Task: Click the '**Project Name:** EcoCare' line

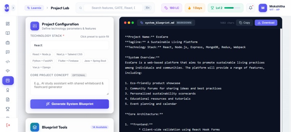Action: click(x=147, y=37)
